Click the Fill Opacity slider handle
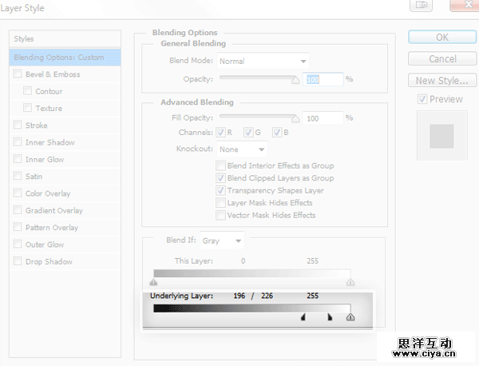 click(x=295, y=118)
